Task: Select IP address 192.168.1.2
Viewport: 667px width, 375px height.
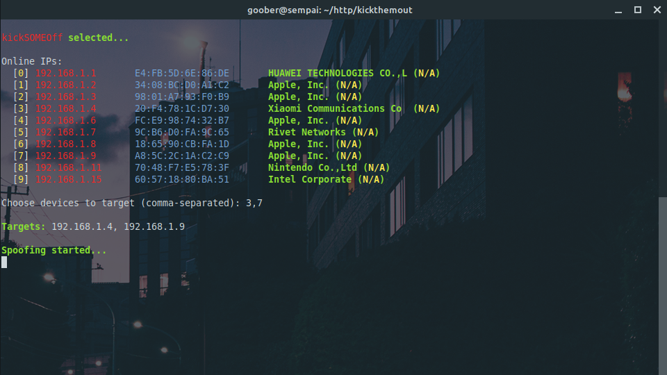Action: click(x=65, y=85)
